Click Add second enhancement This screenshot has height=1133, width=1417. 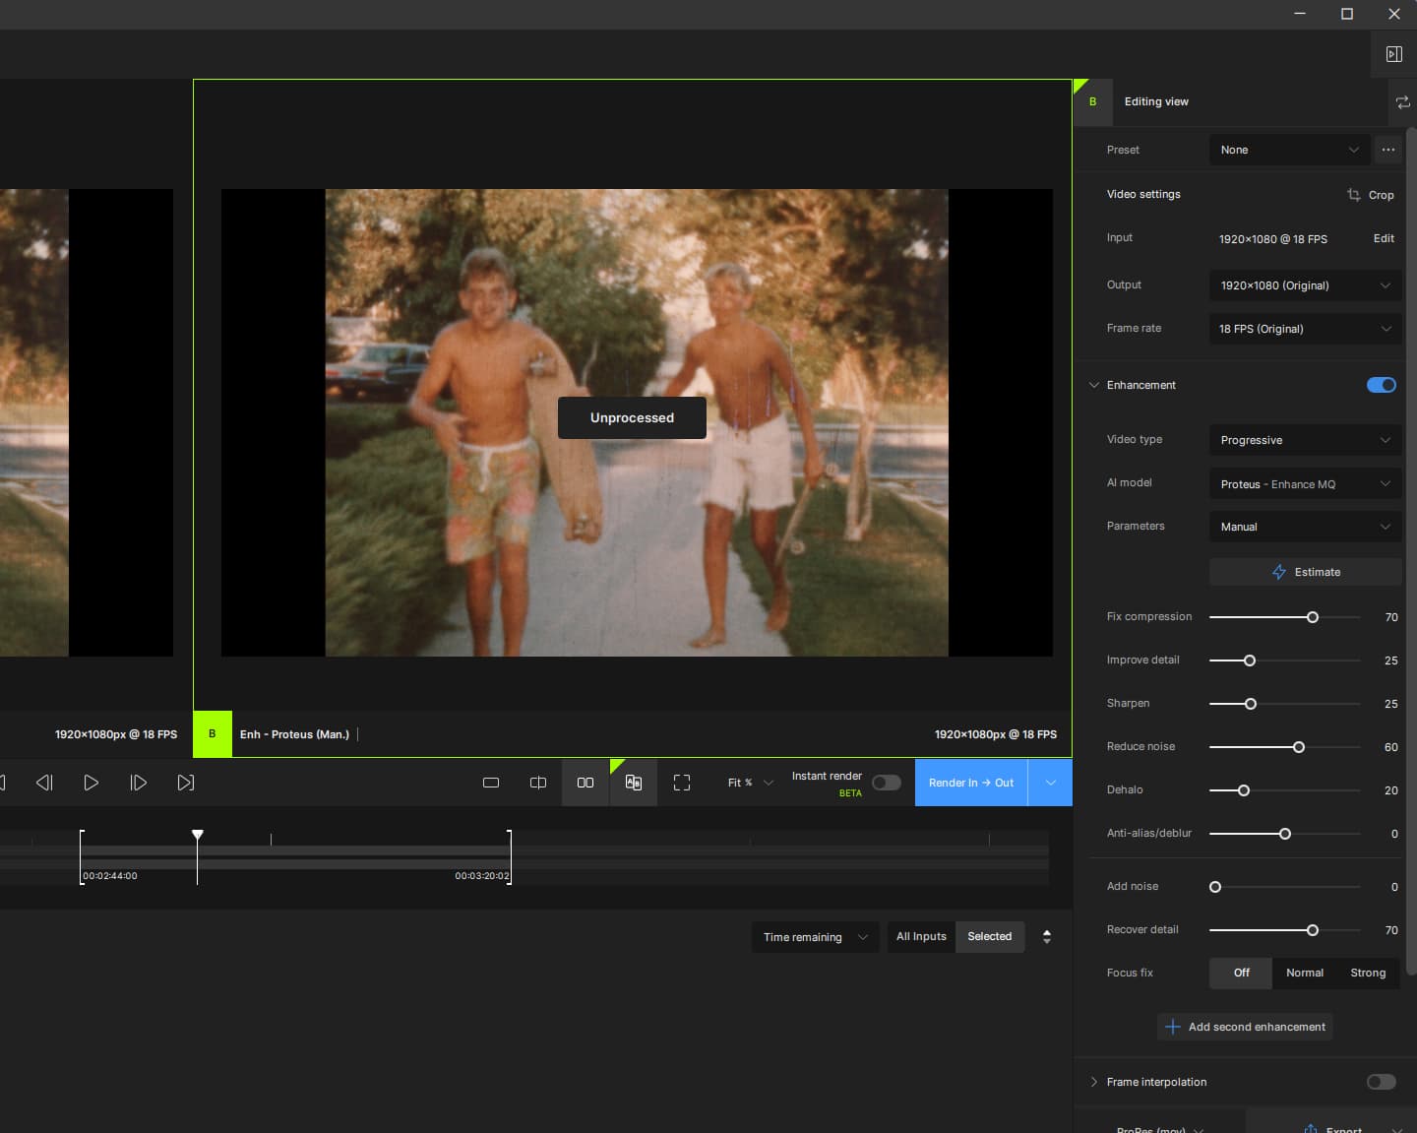[1245, 1027]
